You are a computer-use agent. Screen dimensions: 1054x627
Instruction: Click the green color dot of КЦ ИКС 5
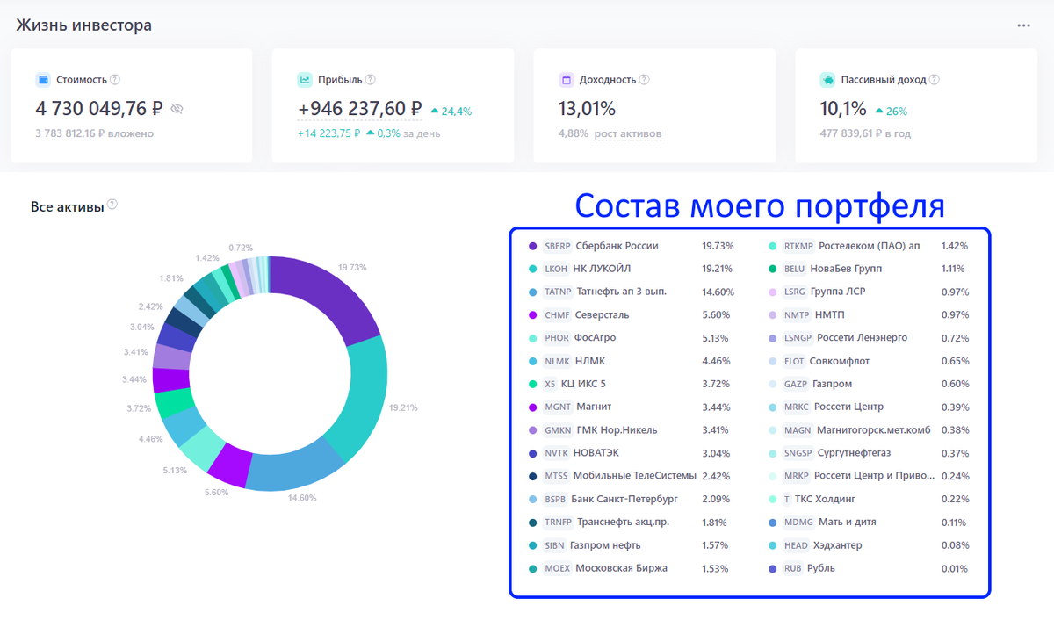click(x=532, y=384)
